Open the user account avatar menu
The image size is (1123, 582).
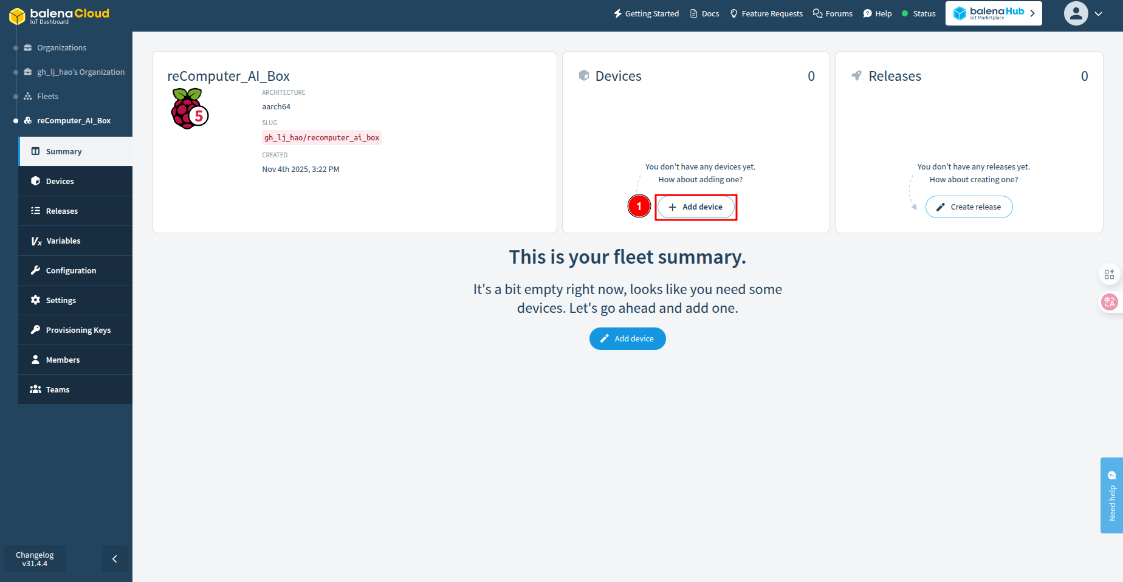tap(1076, 13)
